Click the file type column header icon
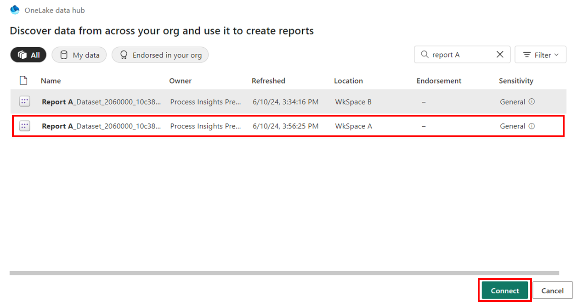 click(x=23, y=81)
